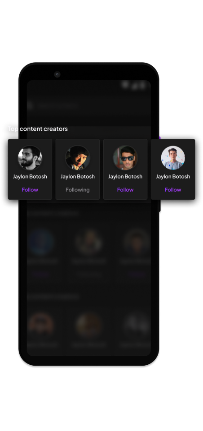Viewport: 203px width, 431px height.
Task: Follow the bearded black-and-white avatar creator
Action: coord(30,190)
